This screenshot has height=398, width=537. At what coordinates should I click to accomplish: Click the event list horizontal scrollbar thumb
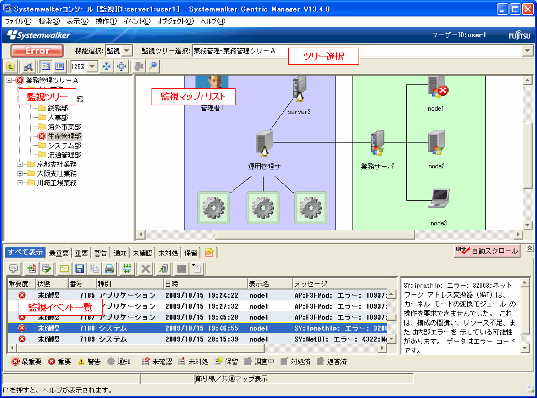[141, 348]
